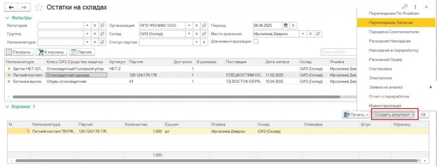Click the OK button

(423, 114)
